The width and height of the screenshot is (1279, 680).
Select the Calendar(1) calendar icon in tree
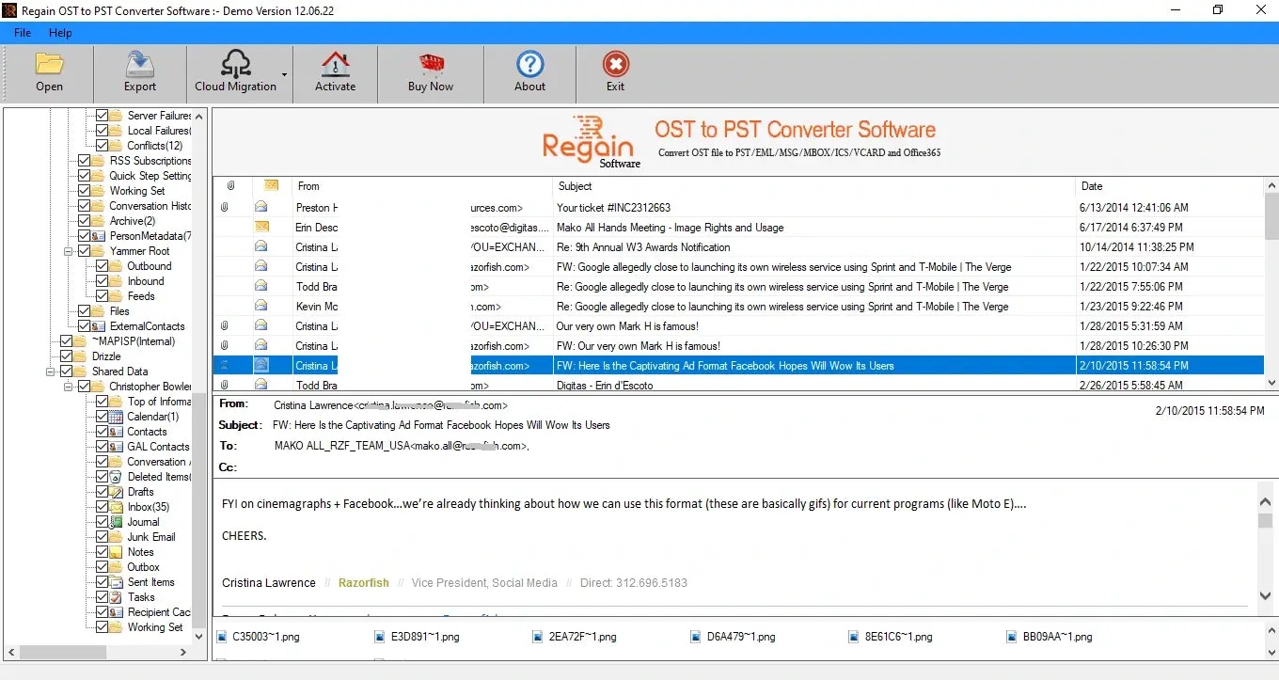116,417
